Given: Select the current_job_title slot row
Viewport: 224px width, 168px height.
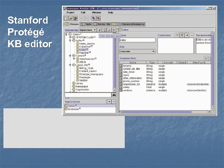Looking at the screenshot, I should [x=165, y=69].
